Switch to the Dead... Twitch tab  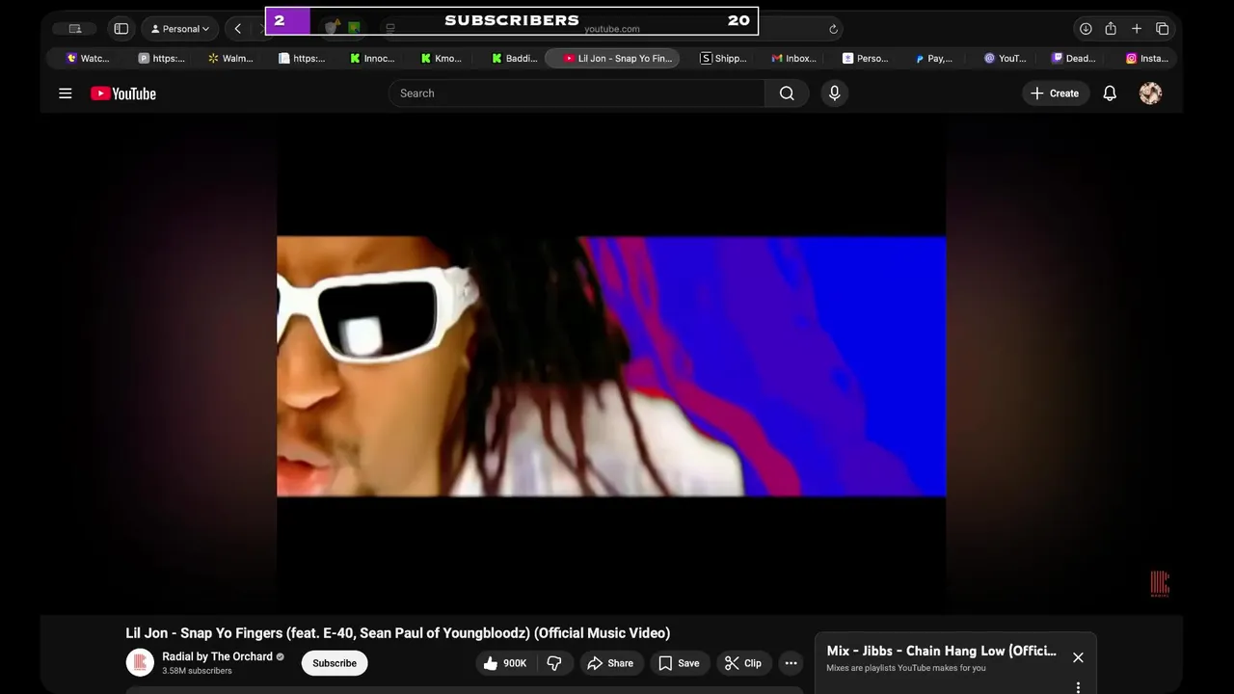click(1073, 59)
